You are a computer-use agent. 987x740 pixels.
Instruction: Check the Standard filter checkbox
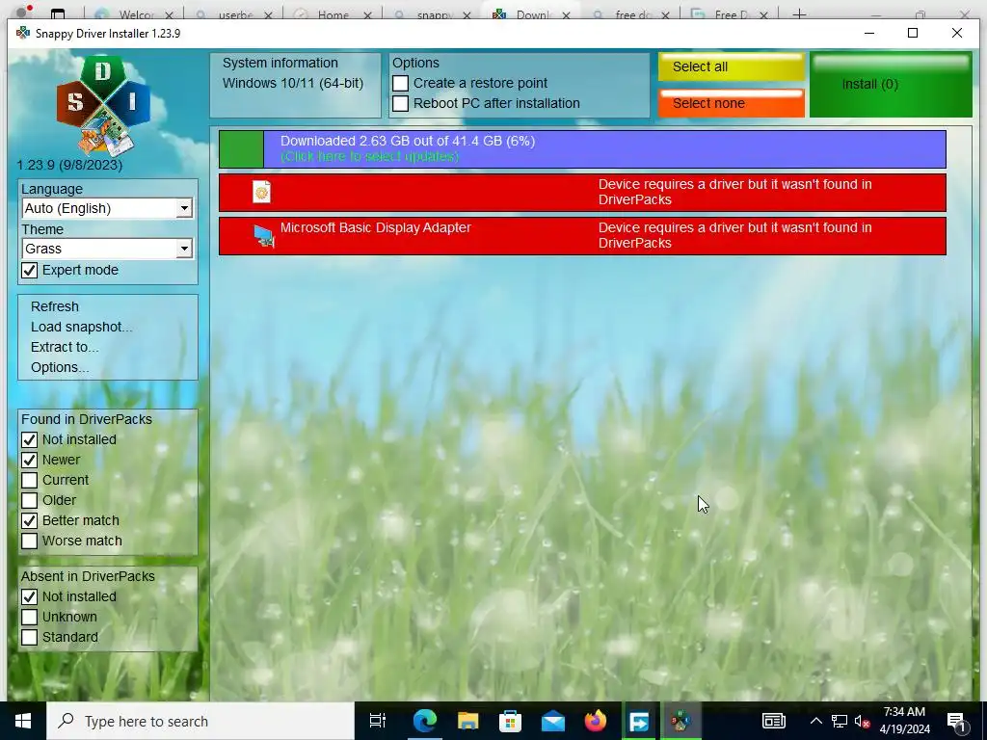tap(30, 637)
